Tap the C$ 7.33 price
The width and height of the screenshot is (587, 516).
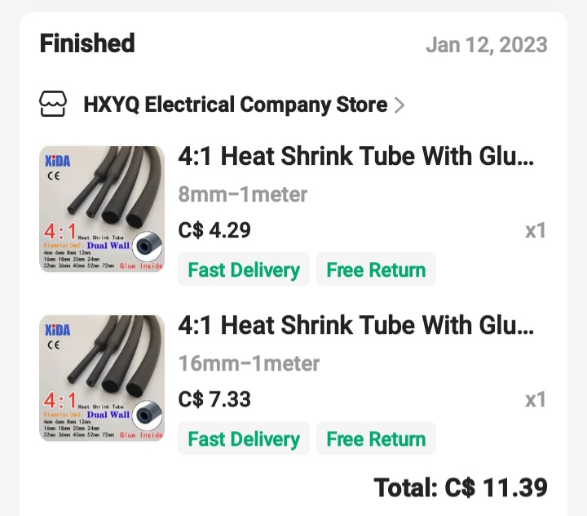point(214,400)
